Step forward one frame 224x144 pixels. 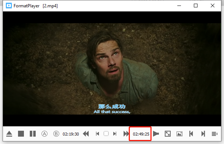[x=115, y=134]
